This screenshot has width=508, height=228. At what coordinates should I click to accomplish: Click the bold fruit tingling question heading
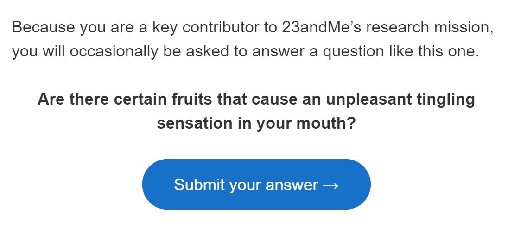(x=256, y=111)
